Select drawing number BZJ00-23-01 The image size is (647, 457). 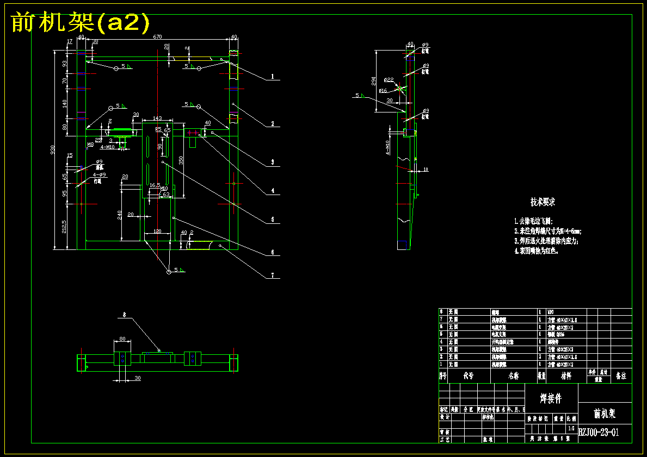[x=599, y=432]
